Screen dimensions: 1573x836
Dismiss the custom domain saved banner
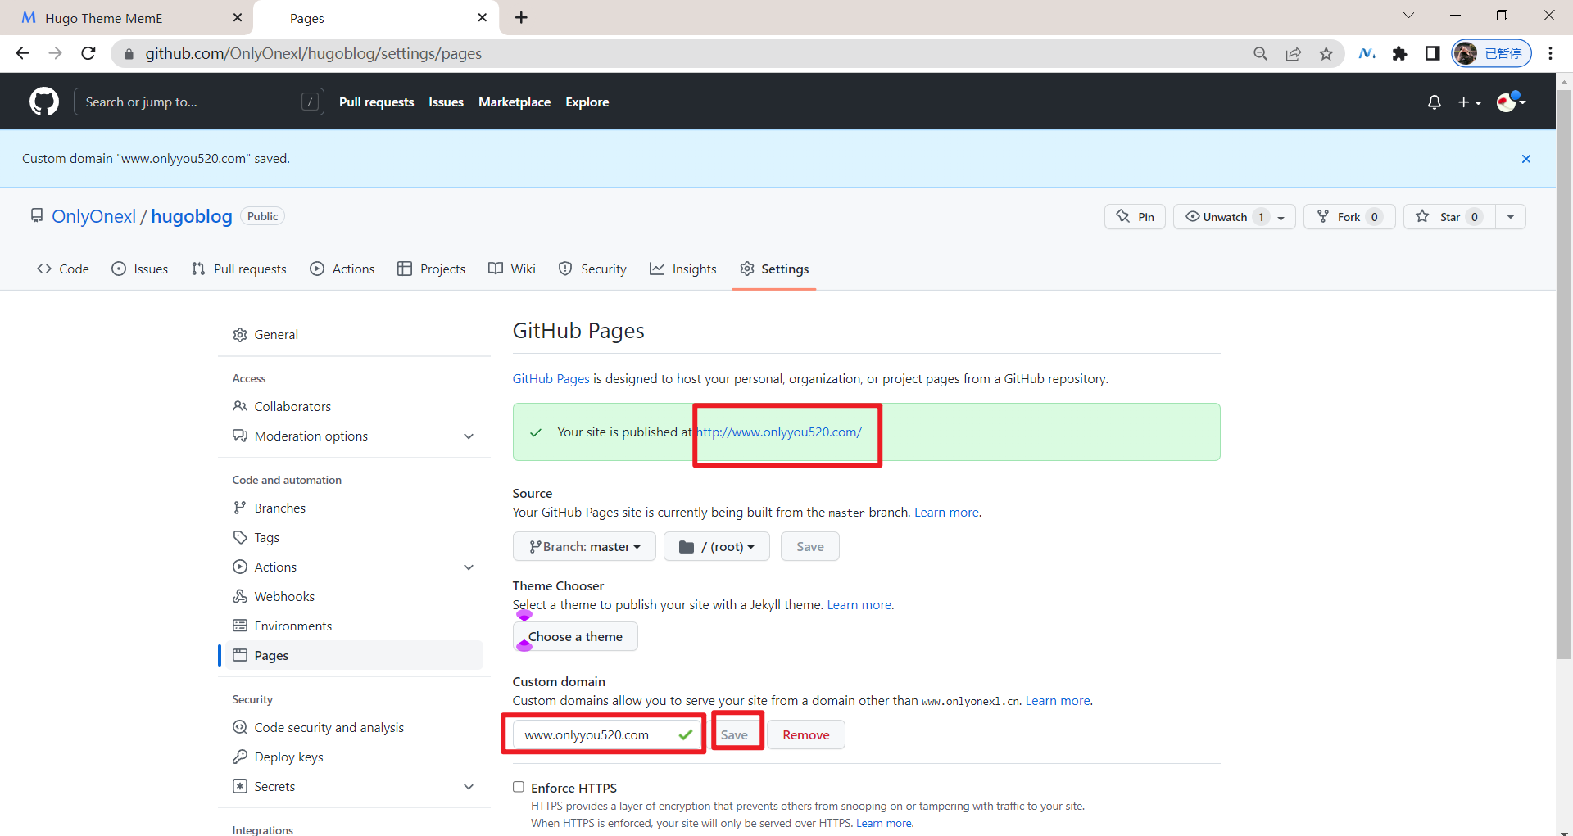1526,159
